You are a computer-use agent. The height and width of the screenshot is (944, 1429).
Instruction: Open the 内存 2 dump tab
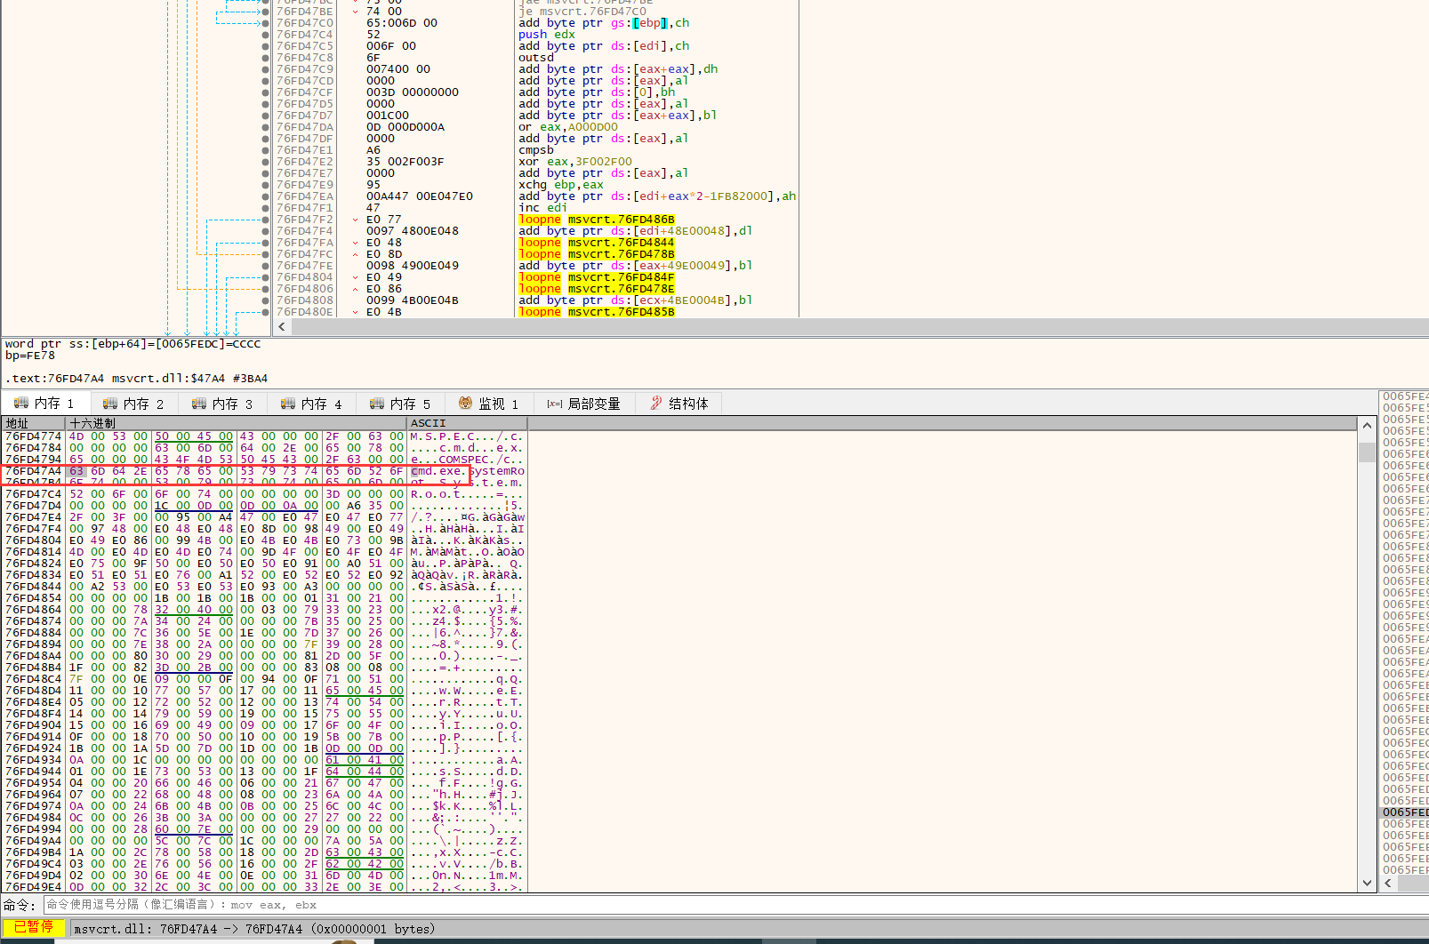[x=134, y=404]
